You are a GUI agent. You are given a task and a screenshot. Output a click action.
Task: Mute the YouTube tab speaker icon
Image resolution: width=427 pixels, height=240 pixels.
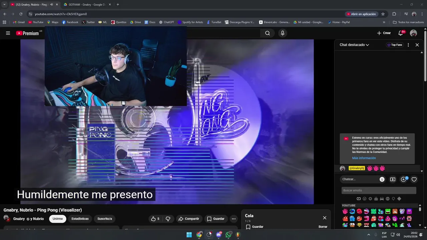(x=51, y=5)
